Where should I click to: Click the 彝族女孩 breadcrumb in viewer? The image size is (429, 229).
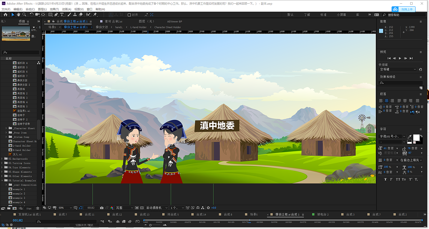[102, 27]
